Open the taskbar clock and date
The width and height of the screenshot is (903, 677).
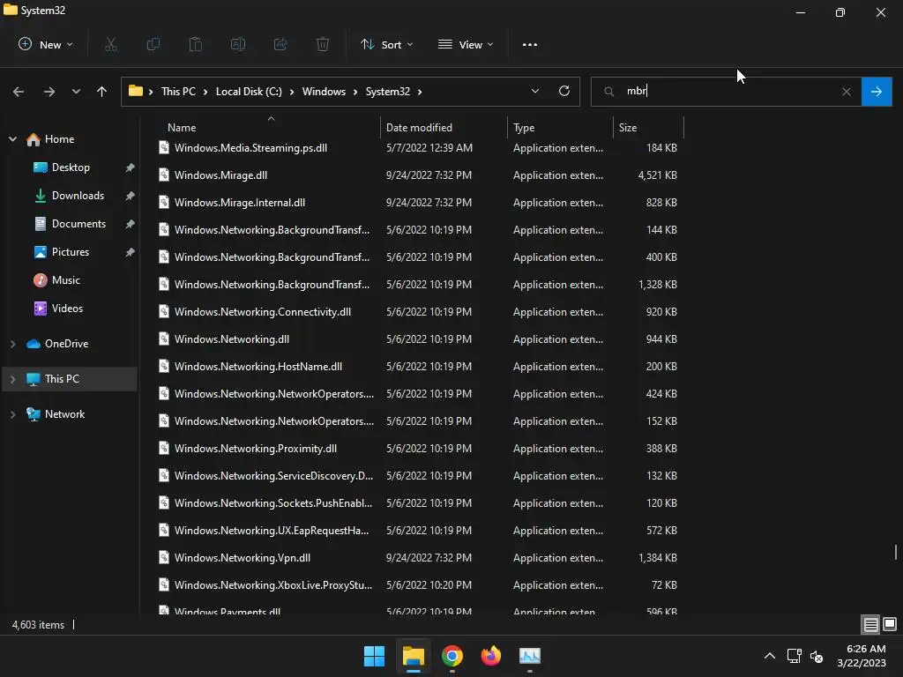(x=862, y=656)
